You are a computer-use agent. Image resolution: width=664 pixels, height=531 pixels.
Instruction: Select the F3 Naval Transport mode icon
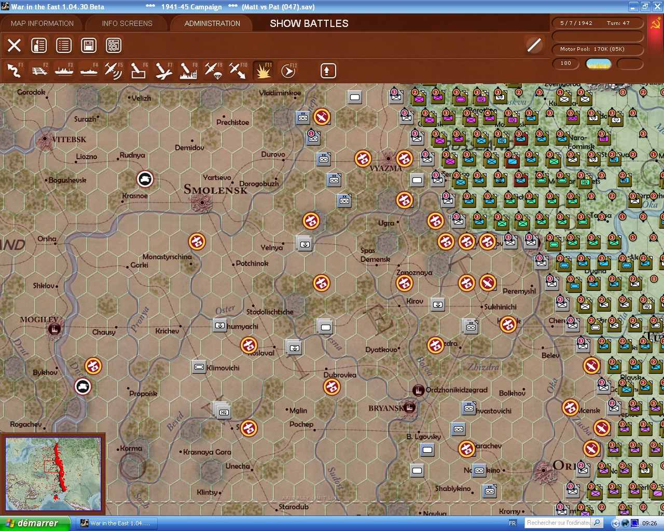[x=64, y=71]
